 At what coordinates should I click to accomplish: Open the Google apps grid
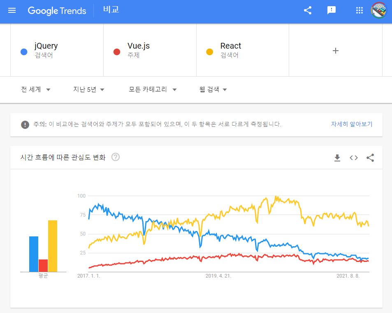[x=359, y=10]
